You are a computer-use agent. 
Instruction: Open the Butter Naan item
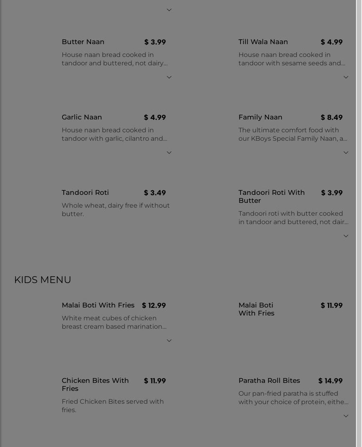pos(83,42)
